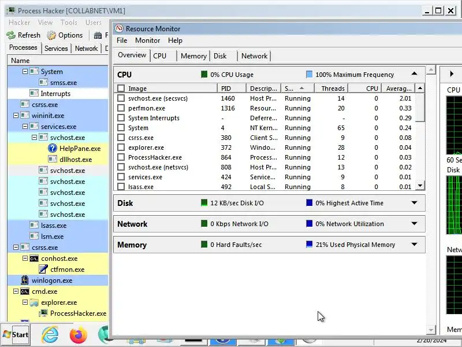Viewport: 462px width, 347px height.
Task: Open the Monitor menu
Action: point(148,40)
